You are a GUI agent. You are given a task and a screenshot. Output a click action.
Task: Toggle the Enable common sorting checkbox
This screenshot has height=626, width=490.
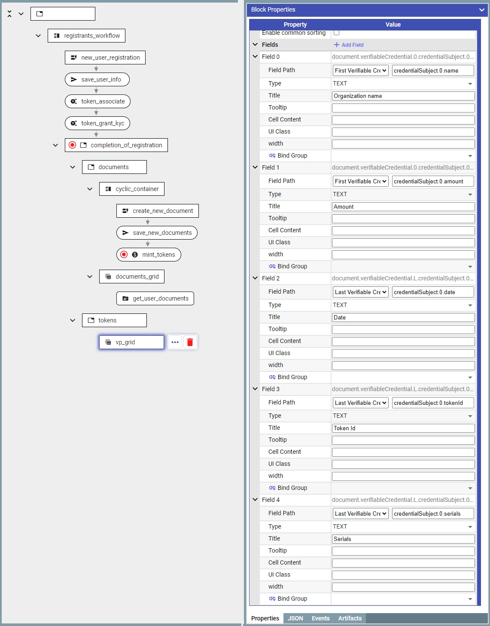337,33
